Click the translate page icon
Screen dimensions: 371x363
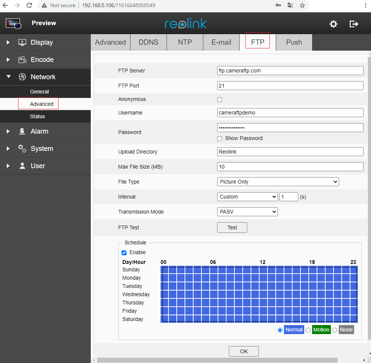(x=290, y=6)
